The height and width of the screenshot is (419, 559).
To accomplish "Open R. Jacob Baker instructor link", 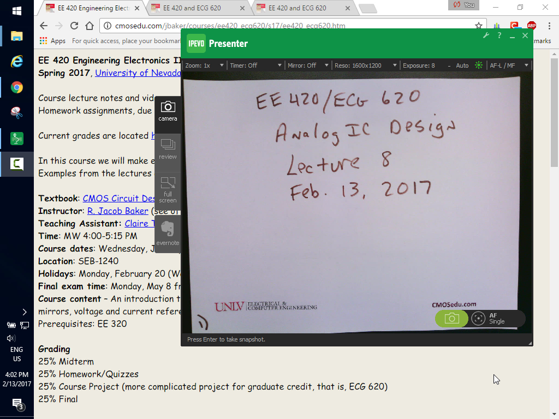I will tap(118, 211).
